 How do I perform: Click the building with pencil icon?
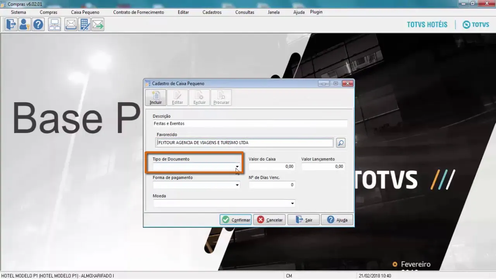coord(84,25)
